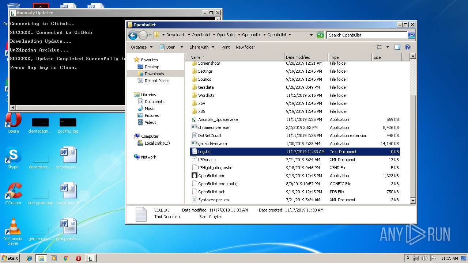
Task: Click the volume icon in system tray
Action: 424,258
